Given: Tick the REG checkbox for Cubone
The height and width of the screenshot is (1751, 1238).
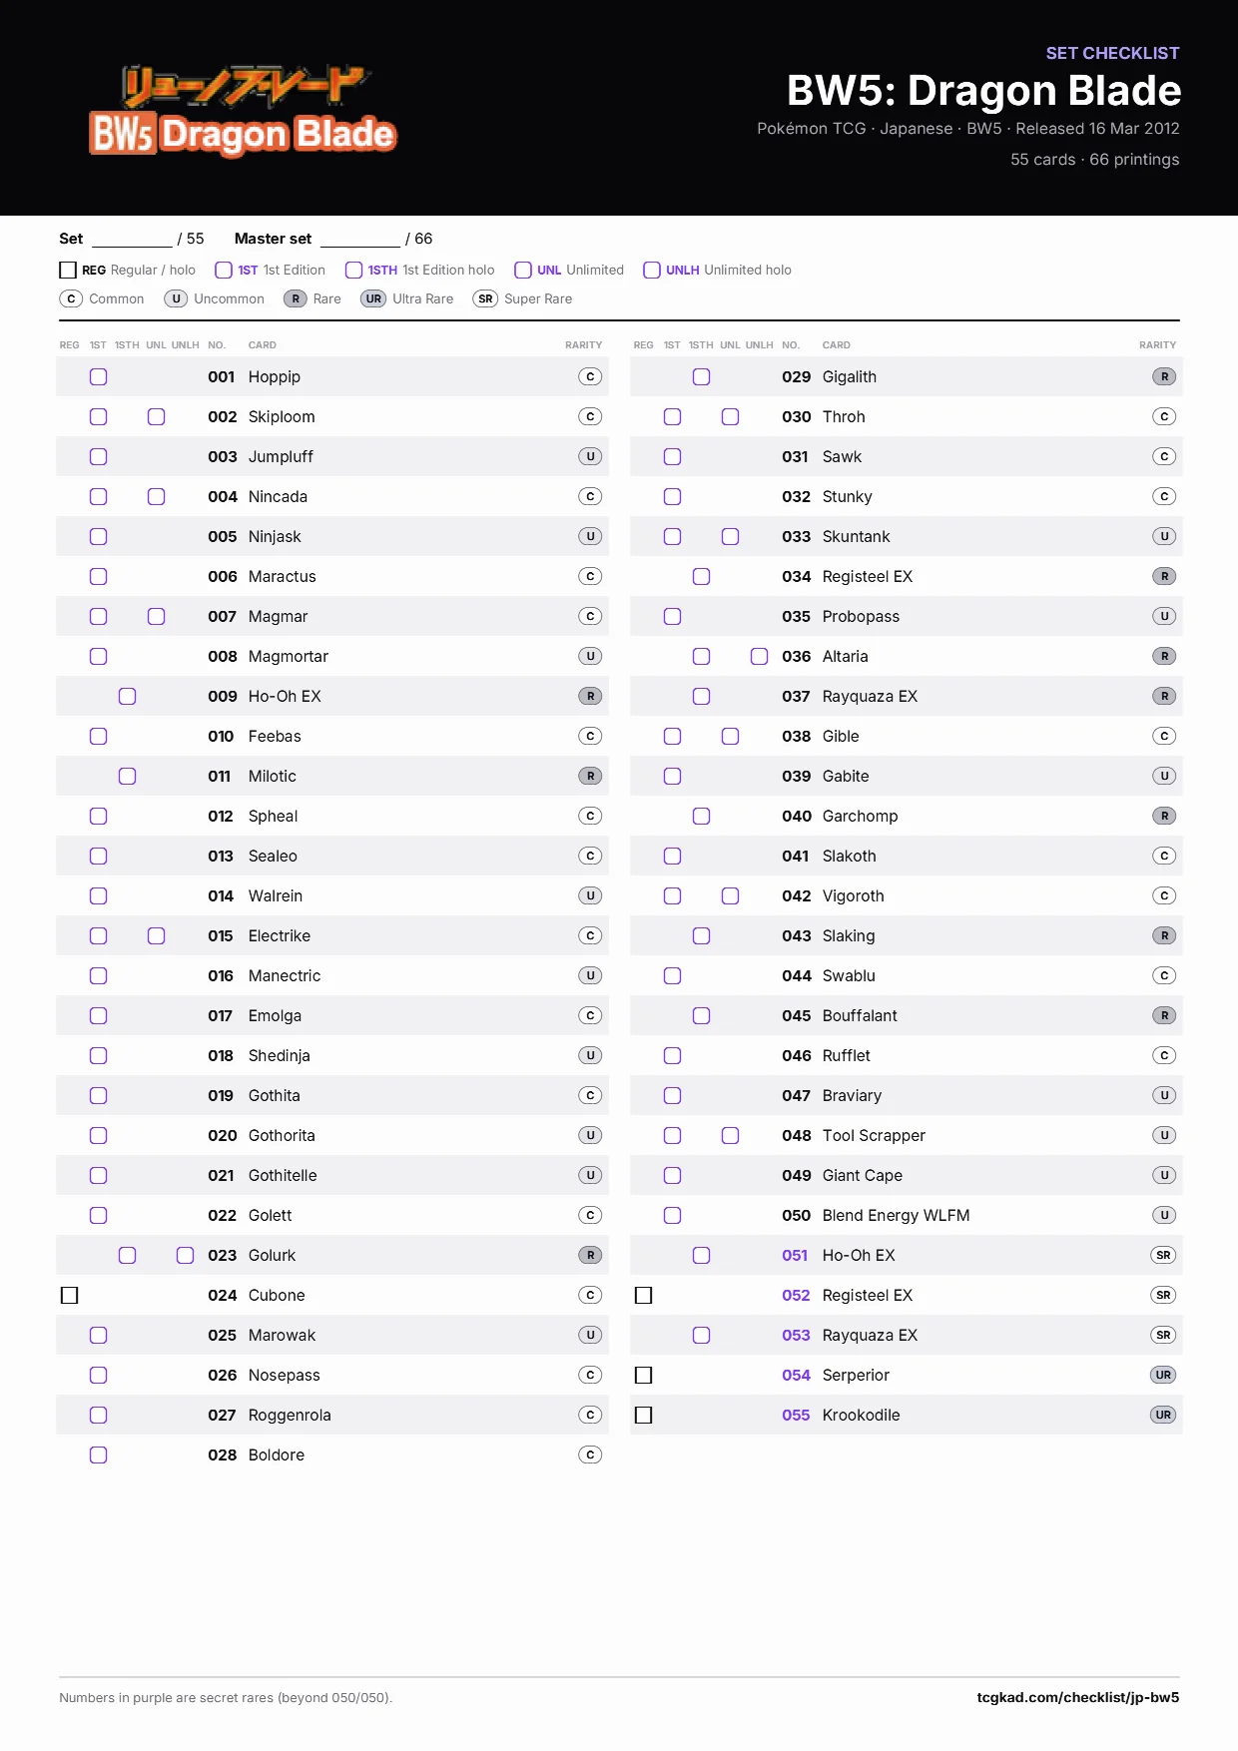Looking at the screenshot, I should click(69, 1295).
